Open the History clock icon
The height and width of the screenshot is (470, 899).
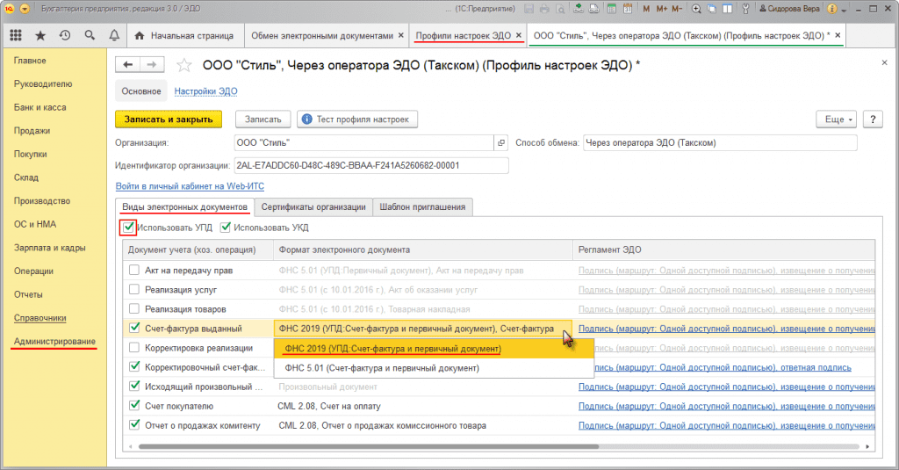point(65,36)
